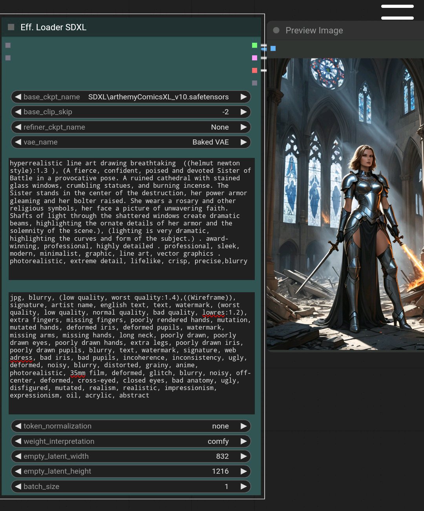424x511 pixels.
Task: Click the blue input slot of Preview Image
Action: pyautogui.click(x=273, y=48)
